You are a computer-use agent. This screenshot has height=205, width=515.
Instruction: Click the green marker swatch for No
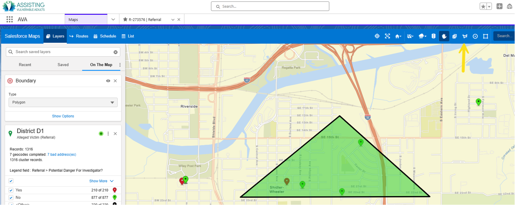[115, 197]
